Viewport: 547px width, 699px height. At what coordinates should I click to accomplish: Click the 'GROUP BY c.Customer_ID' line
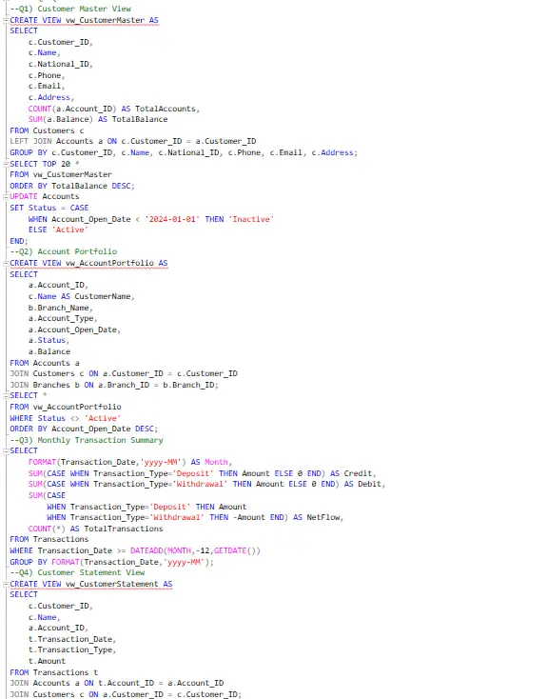pyautogui.click(x=184, y=152)
